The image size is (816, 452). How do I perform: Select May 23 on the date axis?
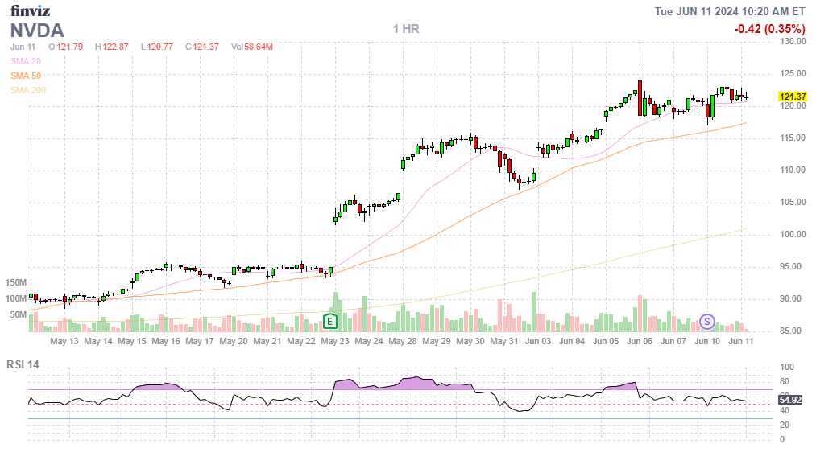click(334, 341)
